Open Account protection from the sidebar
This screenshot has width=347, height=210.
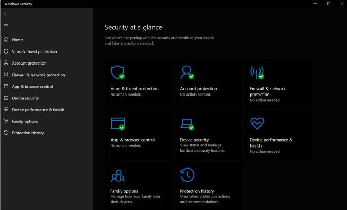(29, 63)
